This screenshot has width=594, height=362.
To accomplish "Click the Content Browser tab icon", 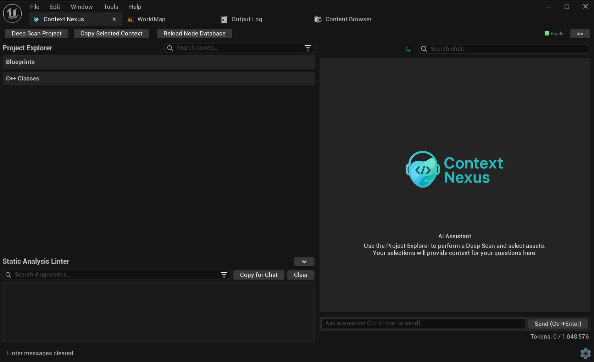I will [318, 20].
